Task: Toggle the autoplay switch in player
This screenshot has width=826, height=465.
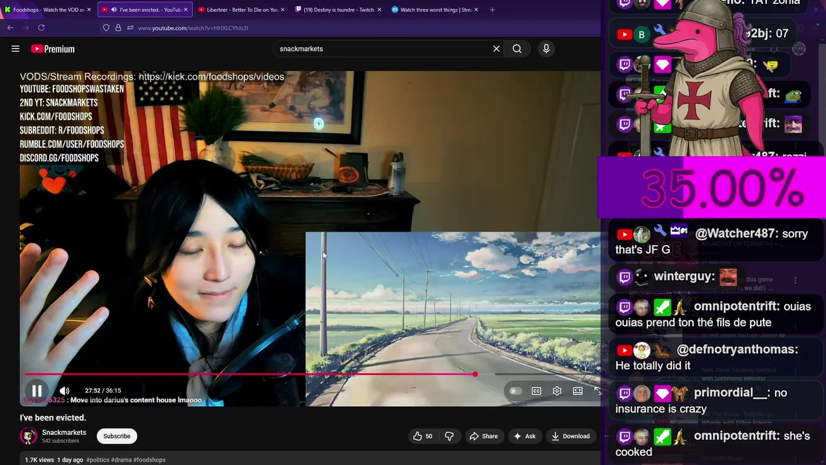Action: [x=515, y=391]
